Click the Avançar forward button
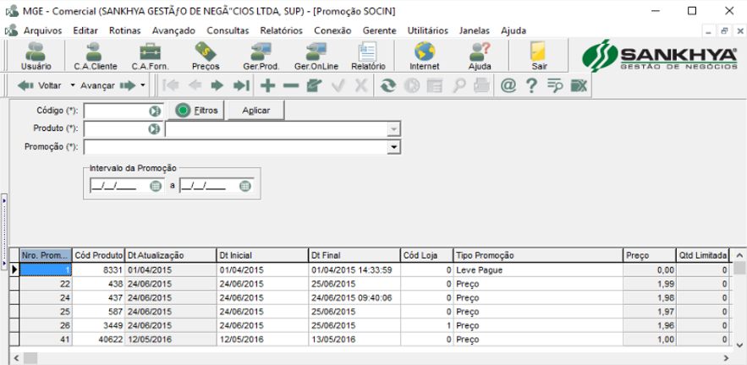The width and height of the screenshot is (747, 365). point(107,85)
